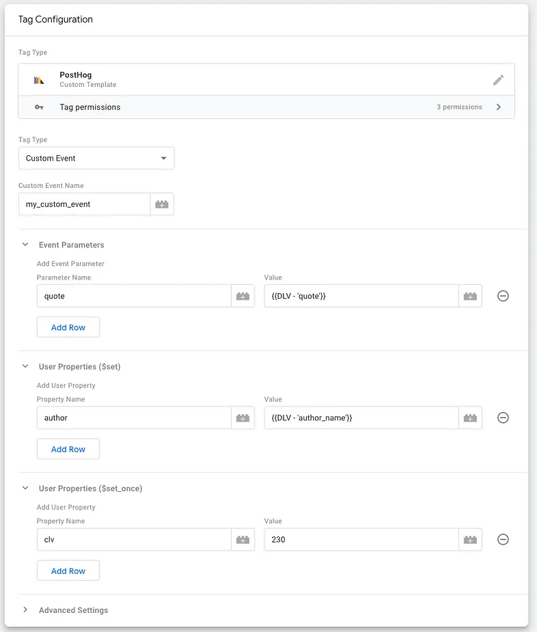The image size is (537, 632).
Task: Collapse the User Properties ($set) section
Action: pos(25,366)
